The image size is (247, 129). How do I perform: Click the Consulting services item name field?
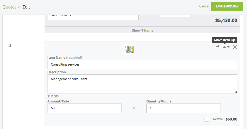[x=142, y=64]
